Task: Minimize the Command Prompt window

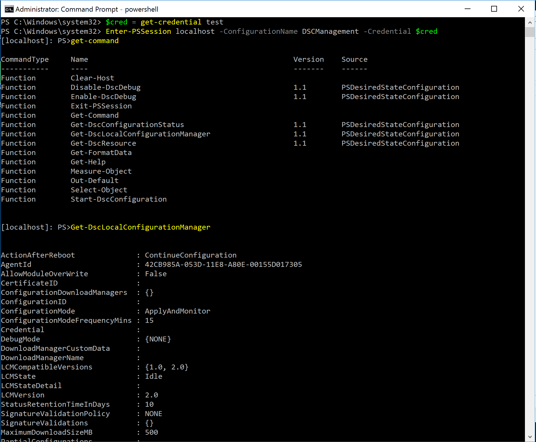Action: point(468,9)
